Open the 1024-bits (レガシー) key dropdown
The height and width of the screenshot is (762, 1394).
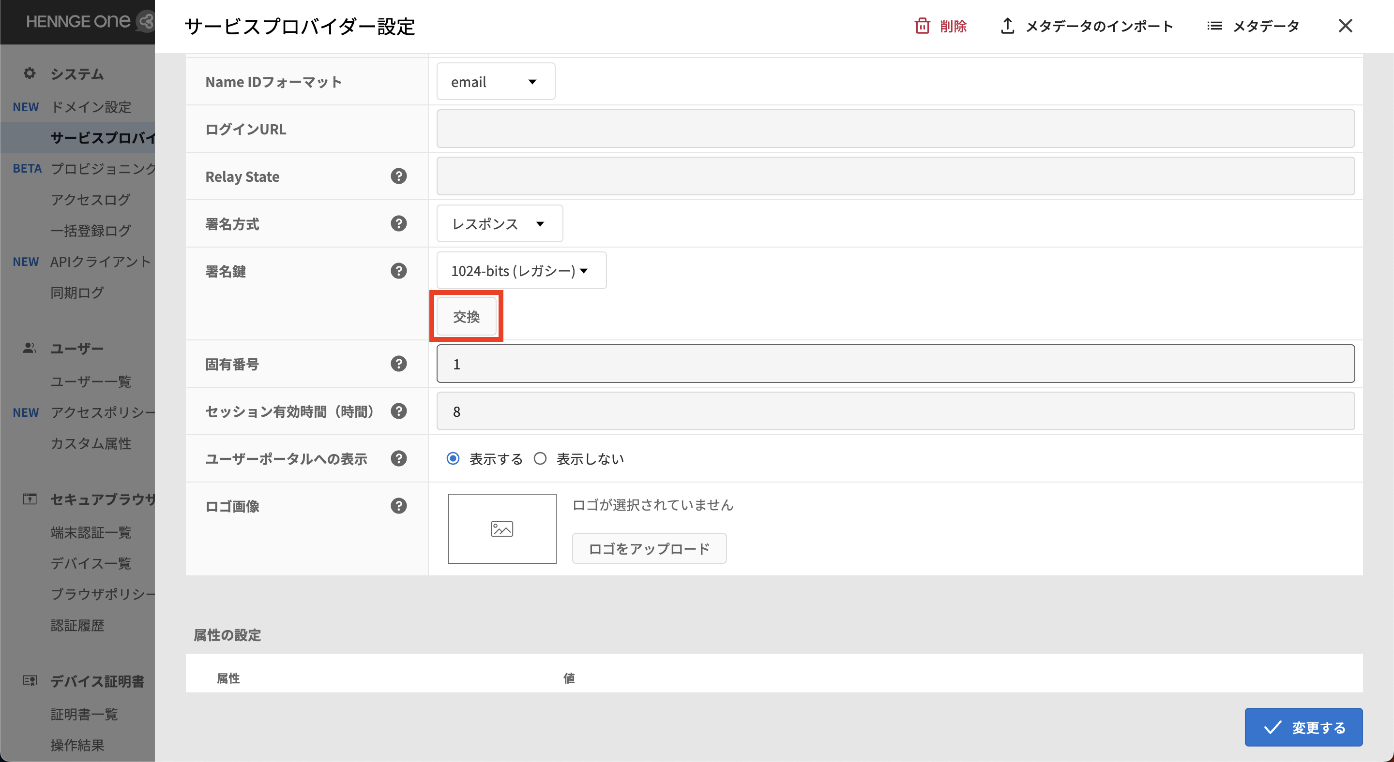(x=521, y=271)
